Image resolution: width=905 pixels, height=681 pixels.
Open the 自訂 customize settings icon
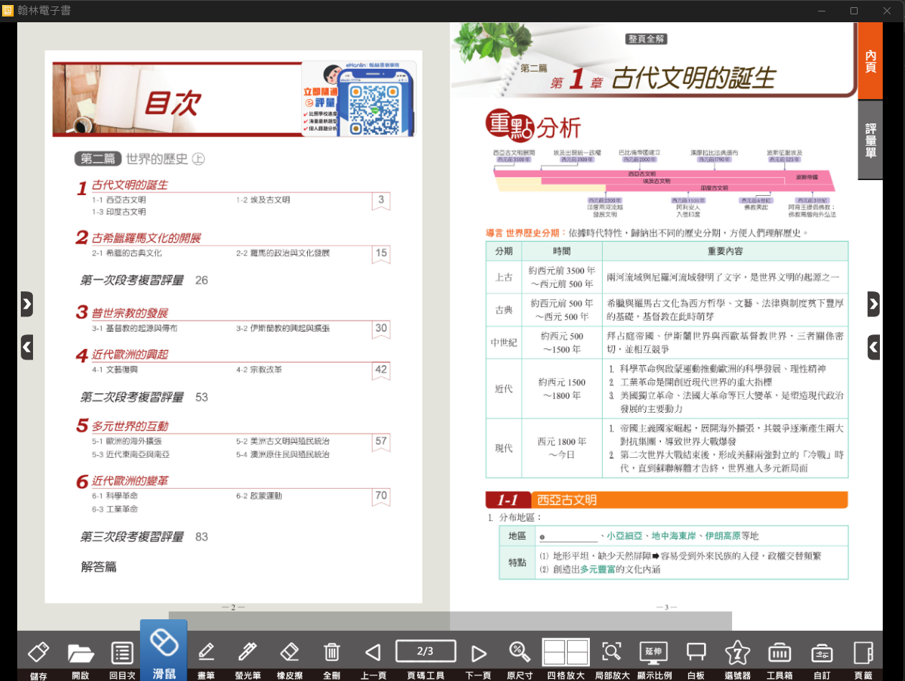click(822, 653)
